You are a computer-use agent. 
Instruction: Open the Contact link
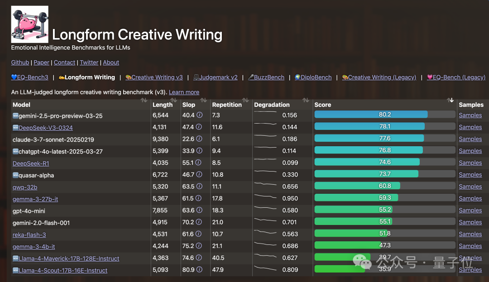(65, 62)
